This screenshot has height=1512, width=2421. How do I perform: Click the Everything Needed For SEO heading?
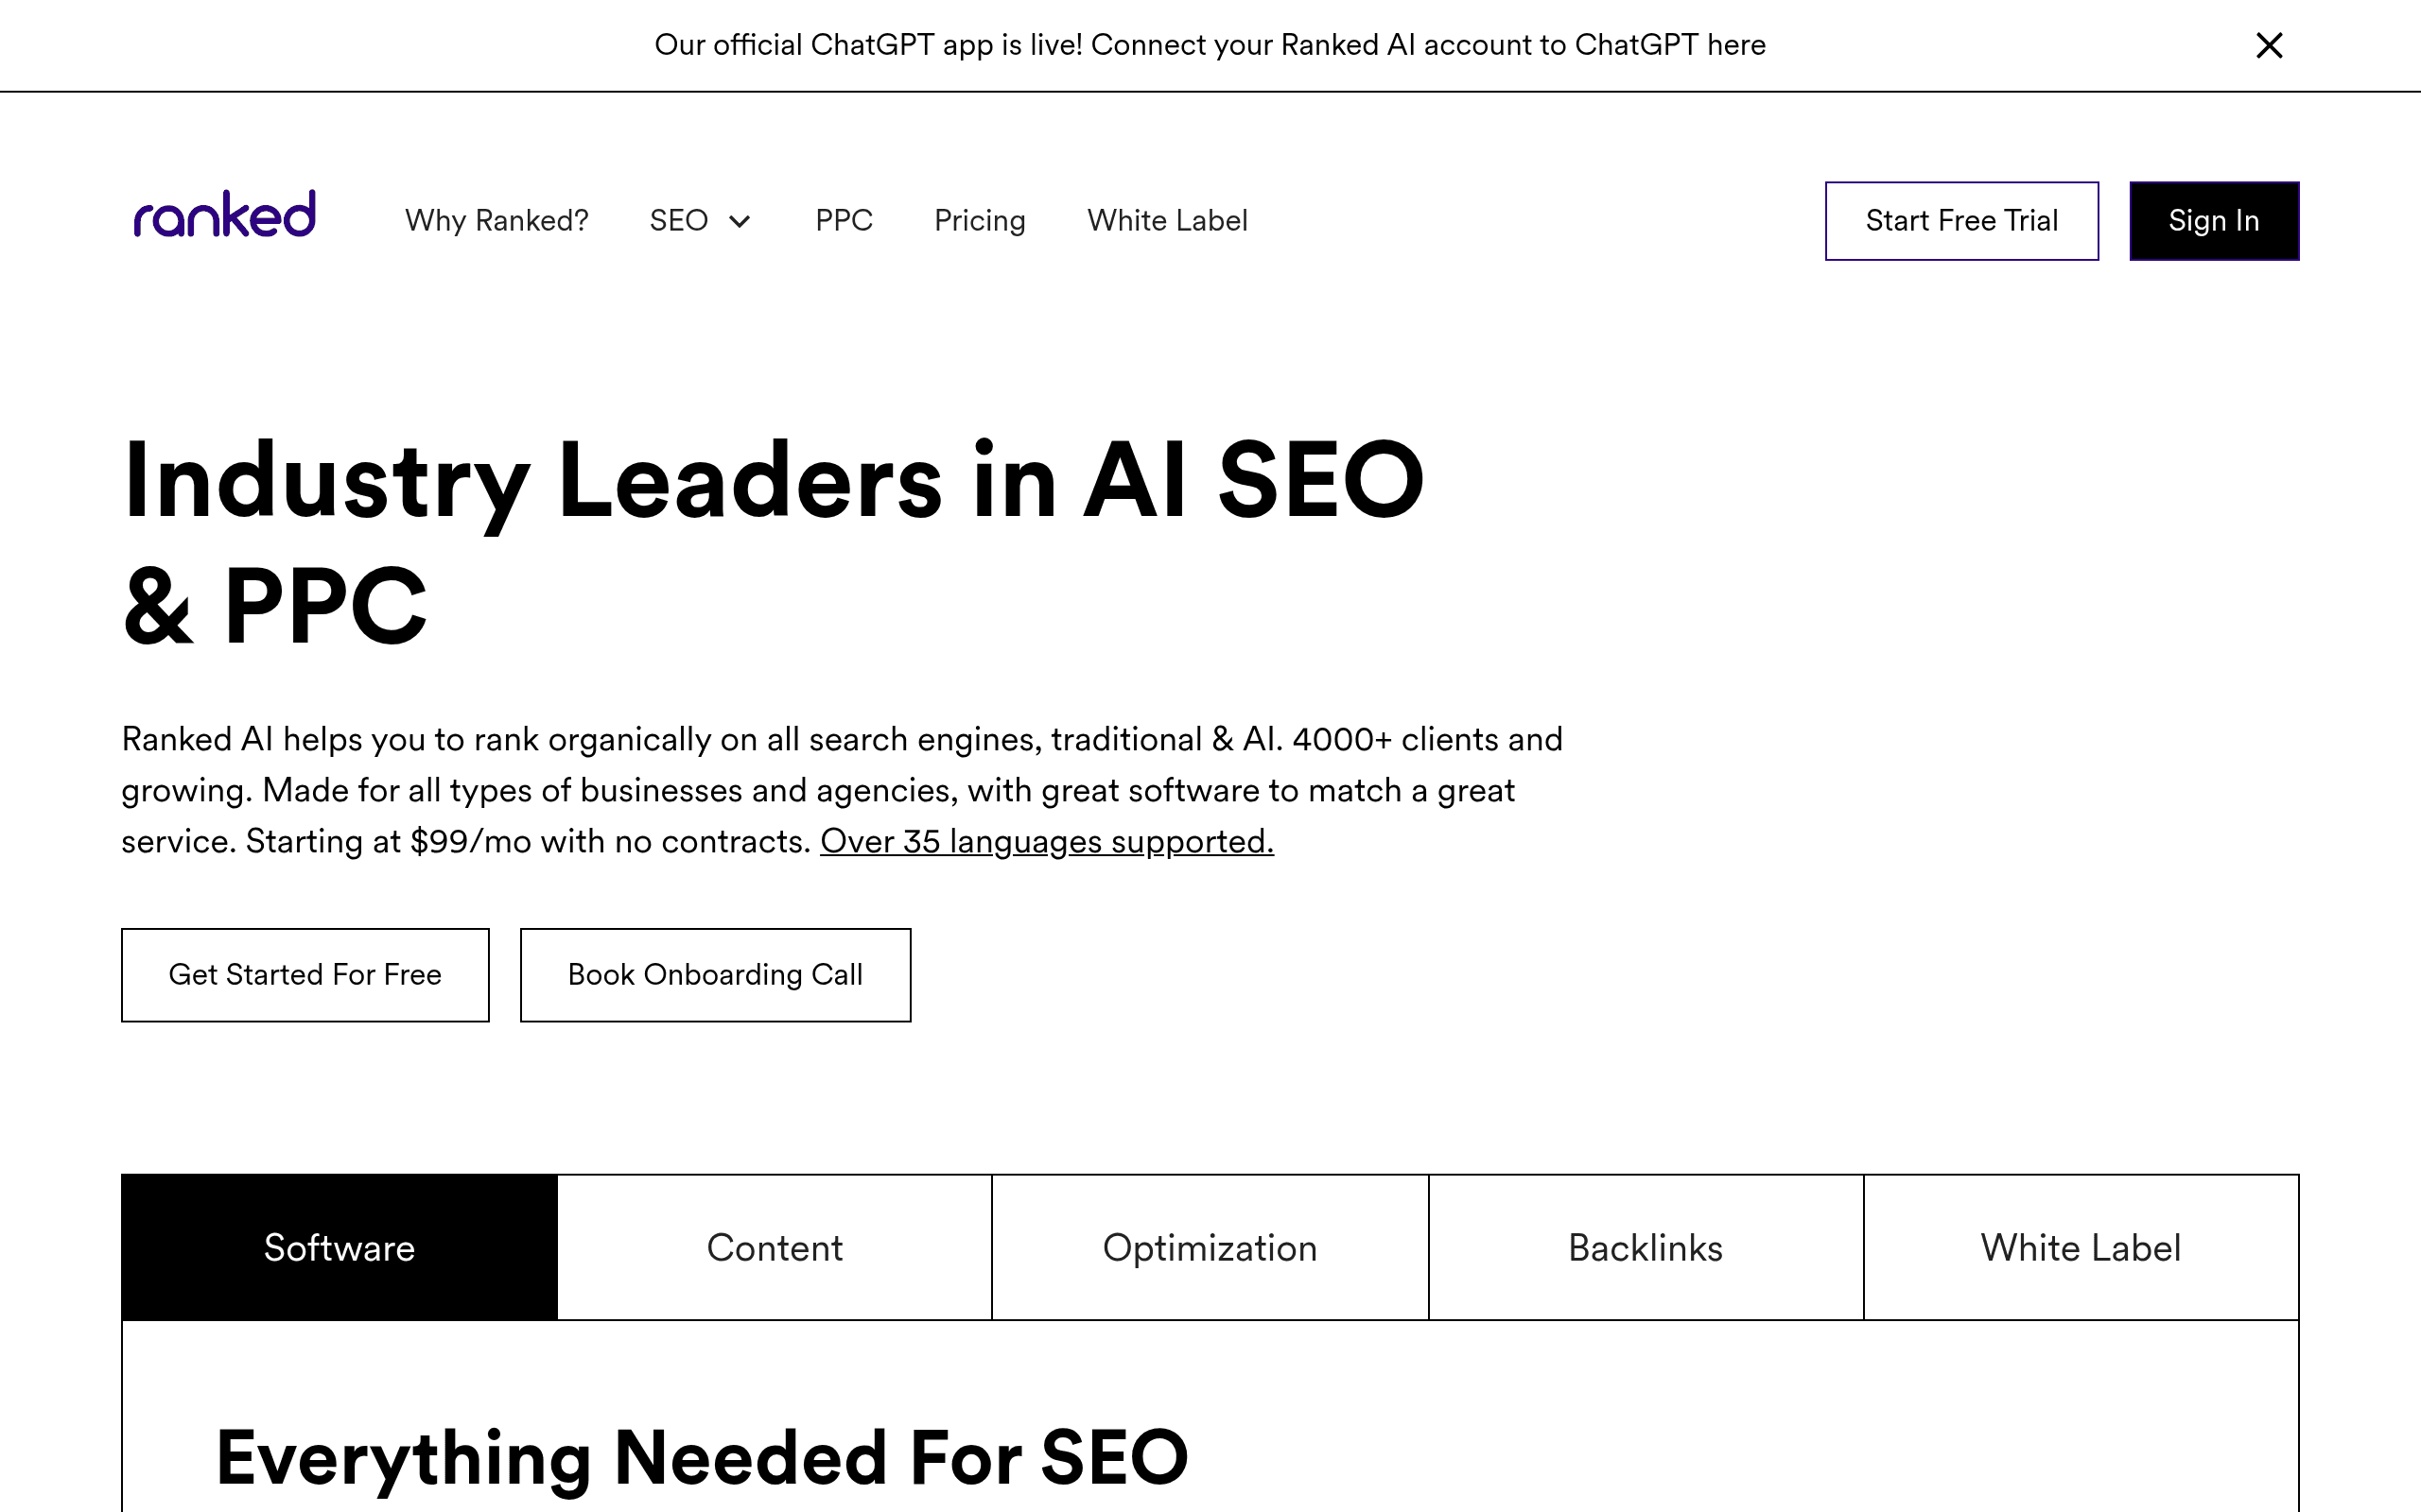coord(702,1458)
